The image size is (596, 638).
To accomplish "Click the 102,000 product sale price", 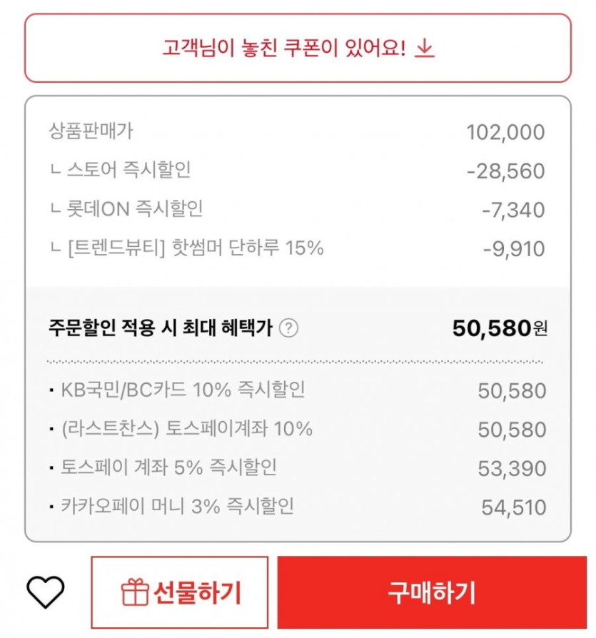I will point(505,132).
